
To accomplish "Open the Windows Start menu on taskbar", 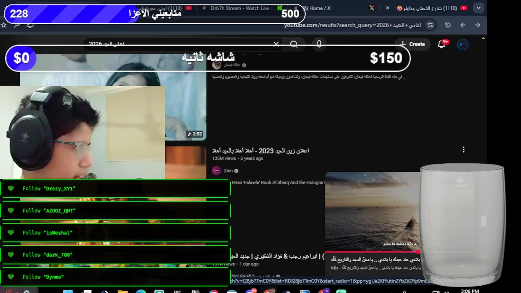I will [x=69, y=291].
